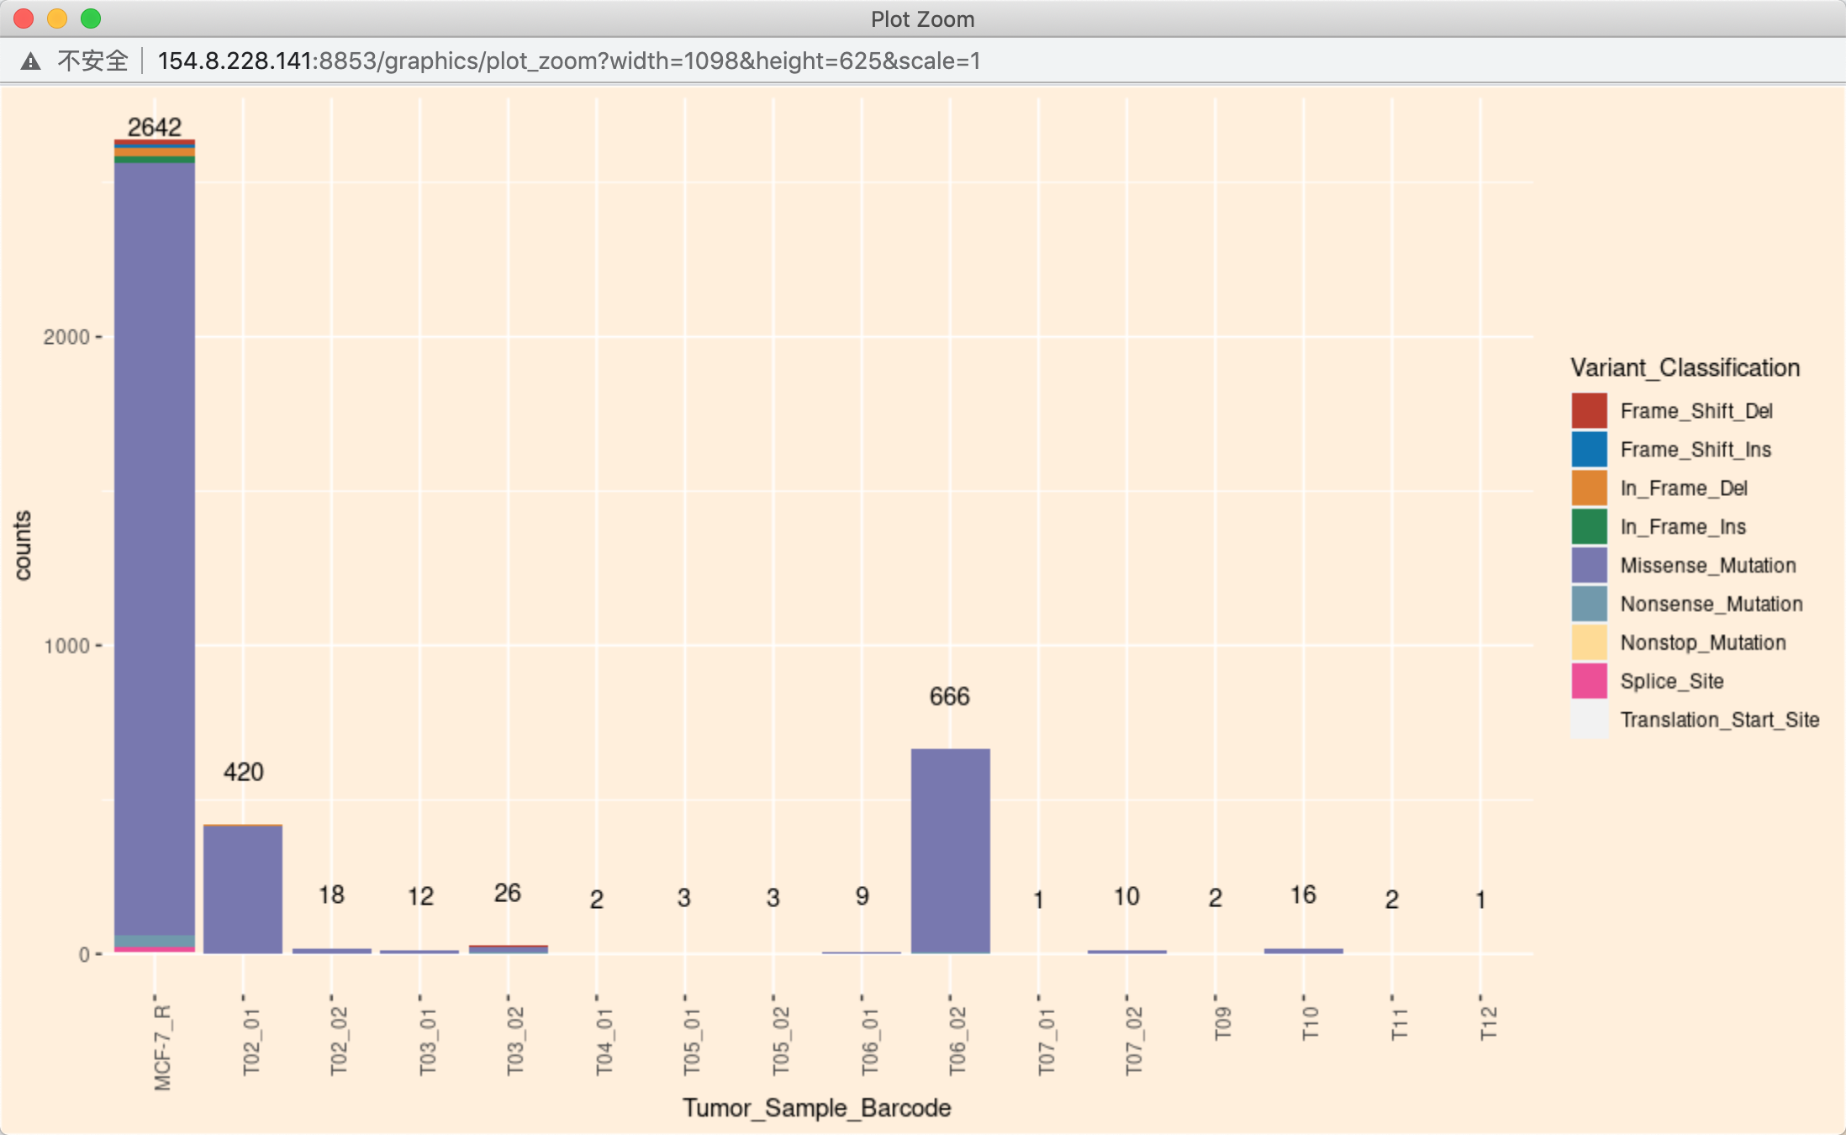The width and height of the screenshot is (1846, 1135).
Task: Click the Missense_Mutation legend label
Action: 1708,566
